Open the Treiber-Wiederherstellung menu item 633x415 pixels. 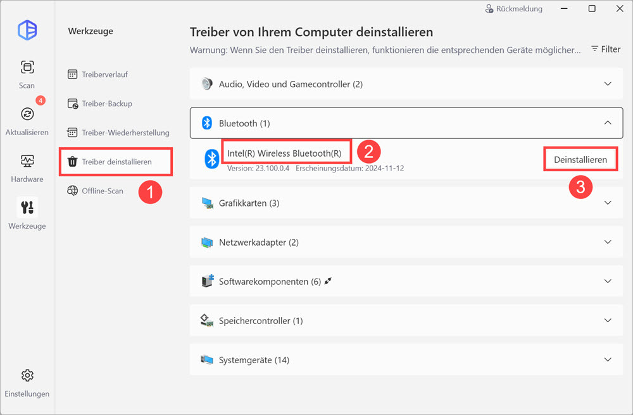click(118, 133)
